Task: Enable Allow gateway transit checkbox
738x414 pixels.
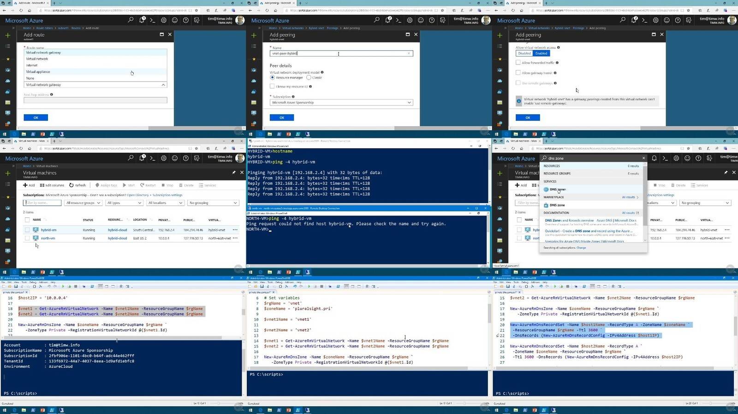Action: (518, 73)
